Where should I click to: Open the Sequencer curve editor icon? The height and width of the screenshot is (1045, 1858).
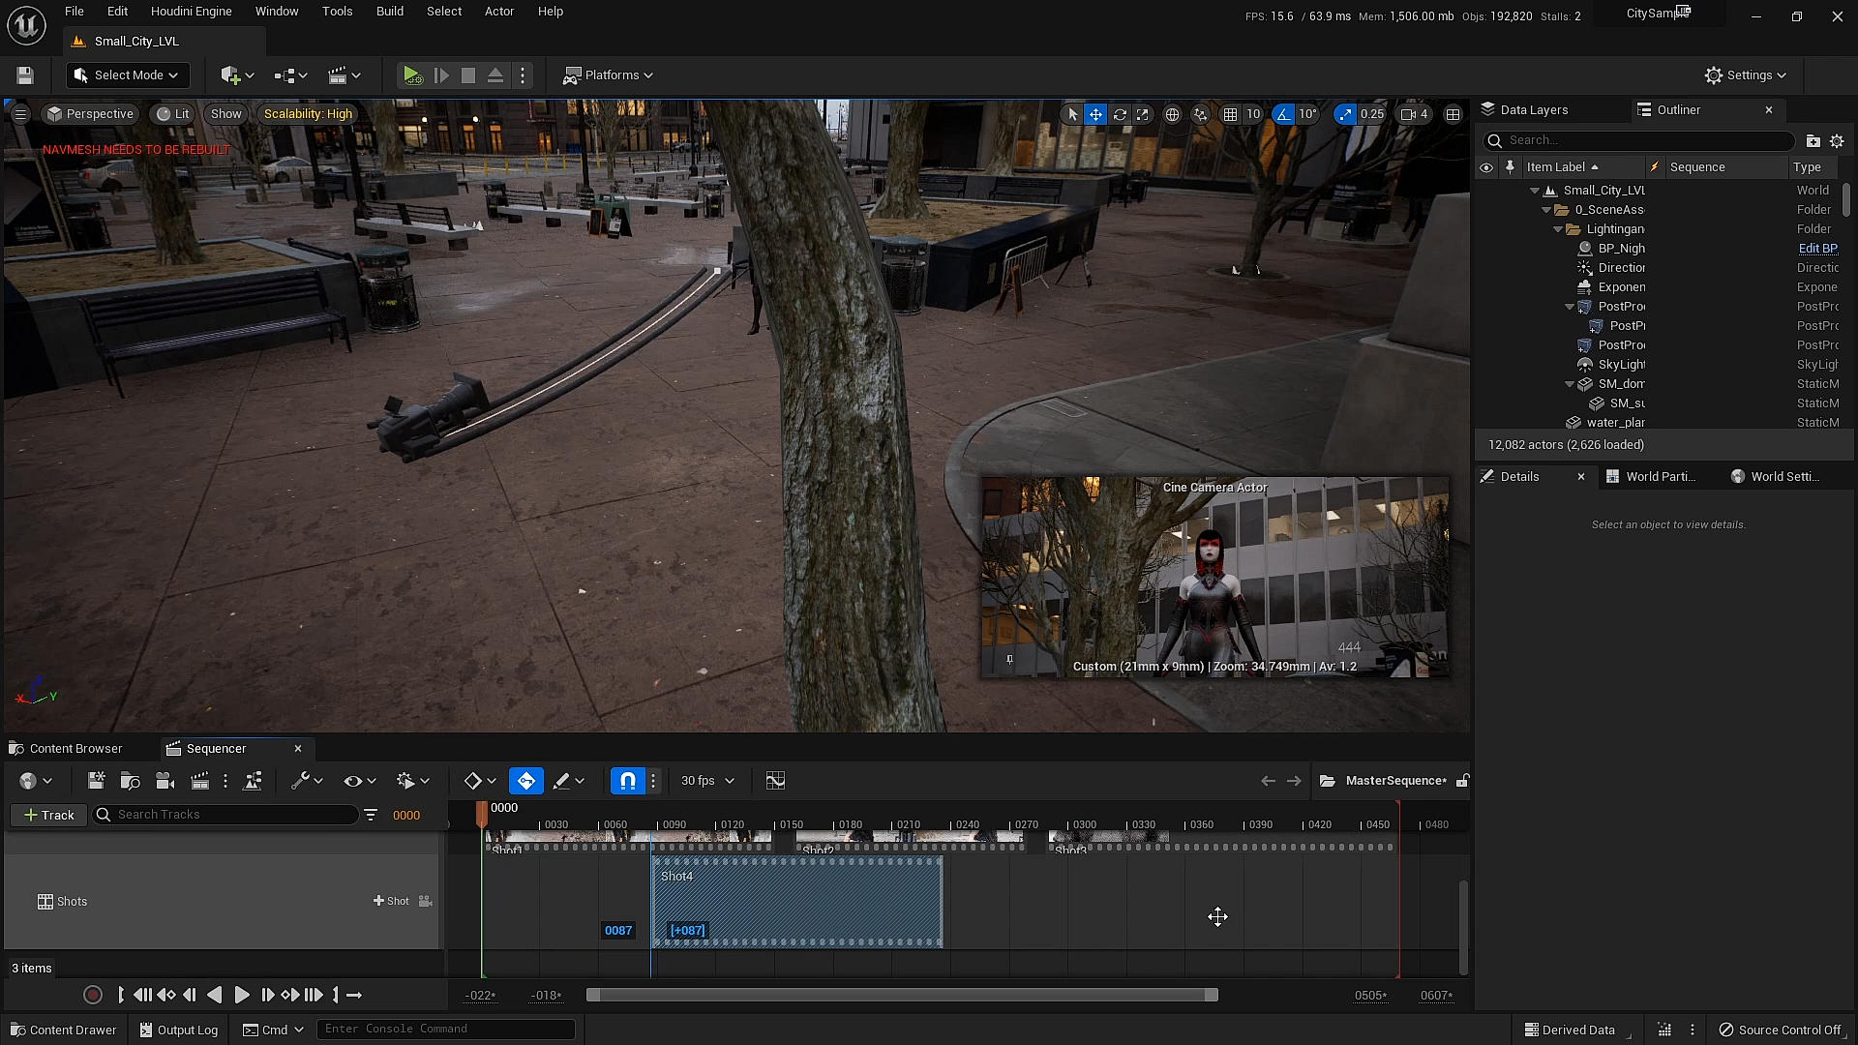(775, 781)
